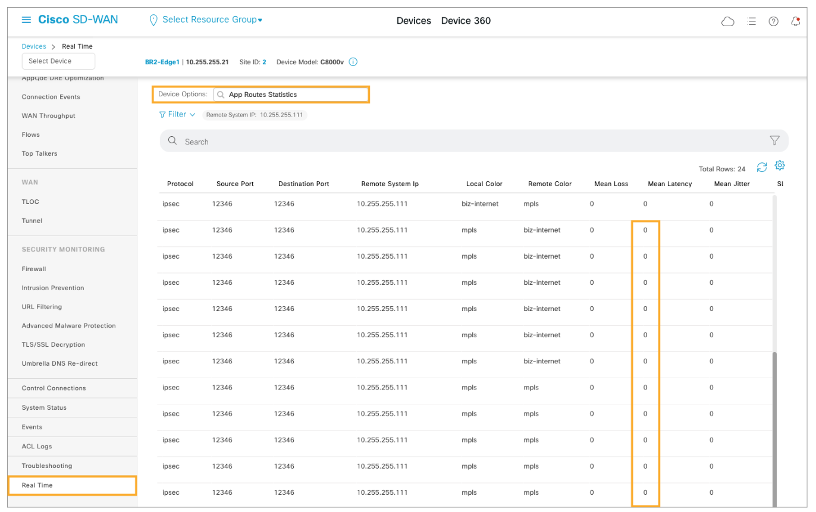The height and width of the screenshot is (512, 816).
Task: Switch to the Device 360 tab
Action: 466,21
